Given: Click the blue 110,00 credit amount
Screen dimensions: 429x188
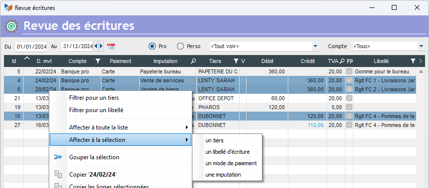Looking at the screenshot, I should pos(316,125).
